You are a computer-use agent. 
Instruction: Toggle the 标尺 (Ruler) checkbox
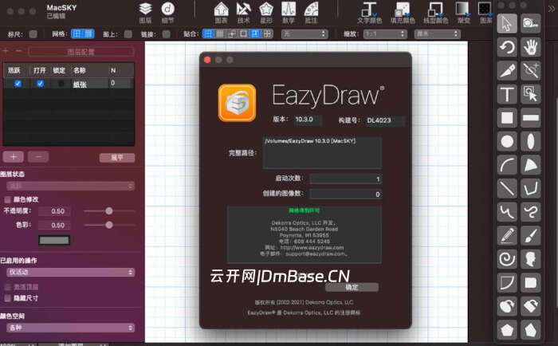click(x=33, y=33)
